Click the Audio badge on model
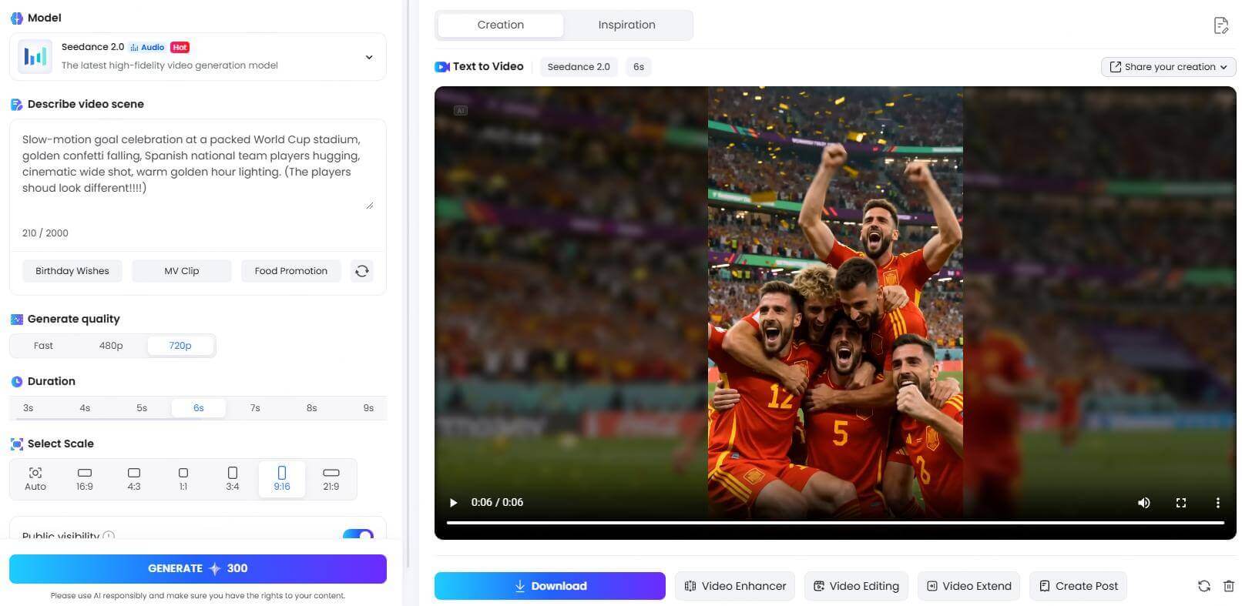The height and width of the screenshot is (606, 1242). 147,47
